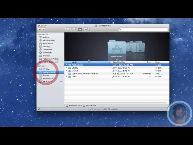This screenshot has width=193, height=145.
Task: Expand the Users folder disclosure triangle
Action: (x=66, y=77)
